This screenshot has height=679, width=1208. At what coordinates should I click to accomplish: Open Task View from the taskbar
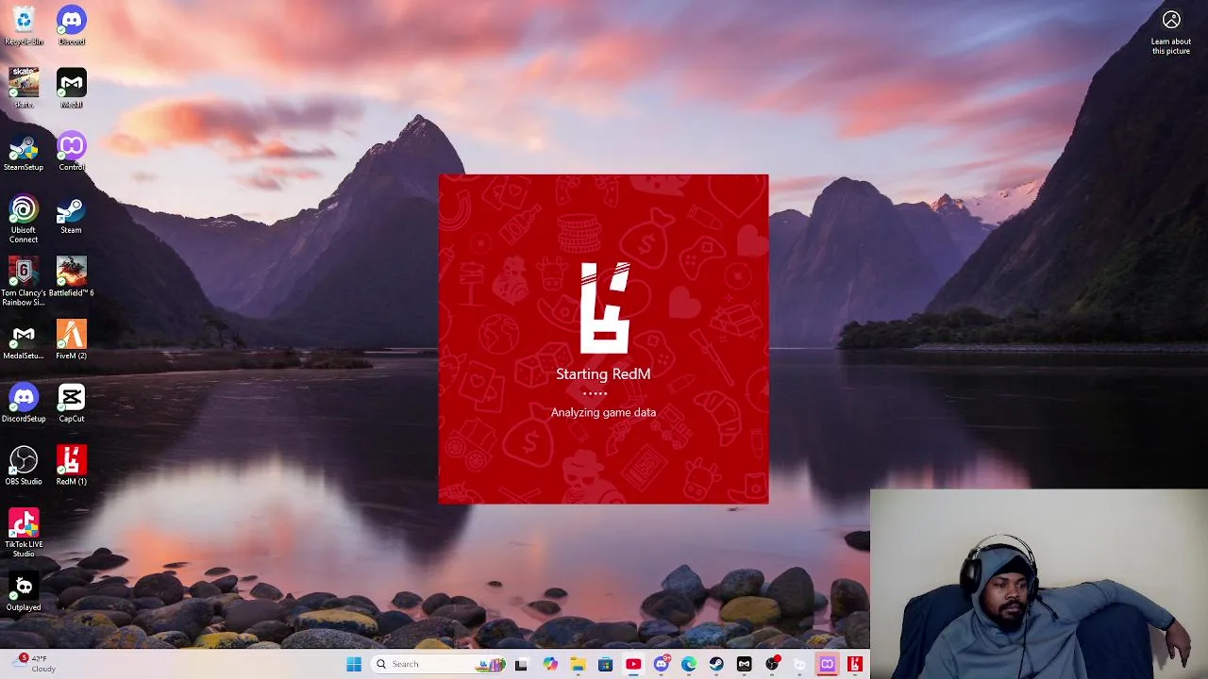click(521, 664)
